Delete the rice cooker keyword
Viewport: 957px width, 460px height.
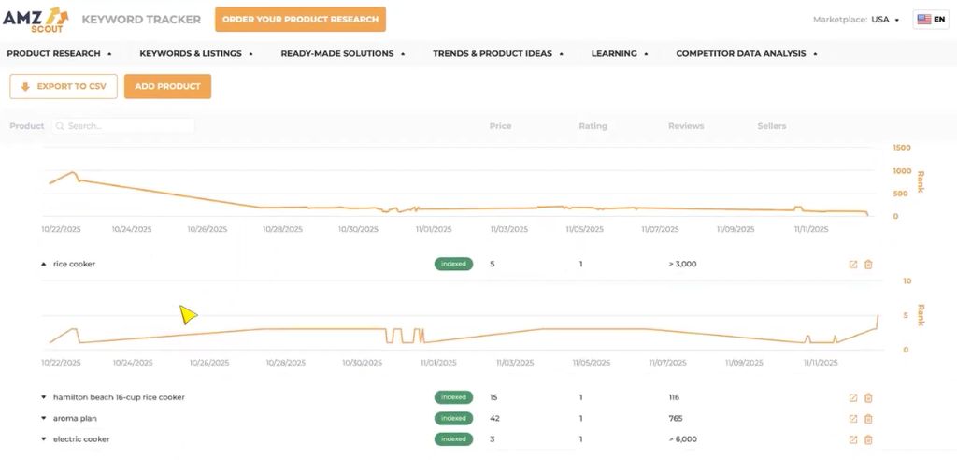click(x=868, y=265)
